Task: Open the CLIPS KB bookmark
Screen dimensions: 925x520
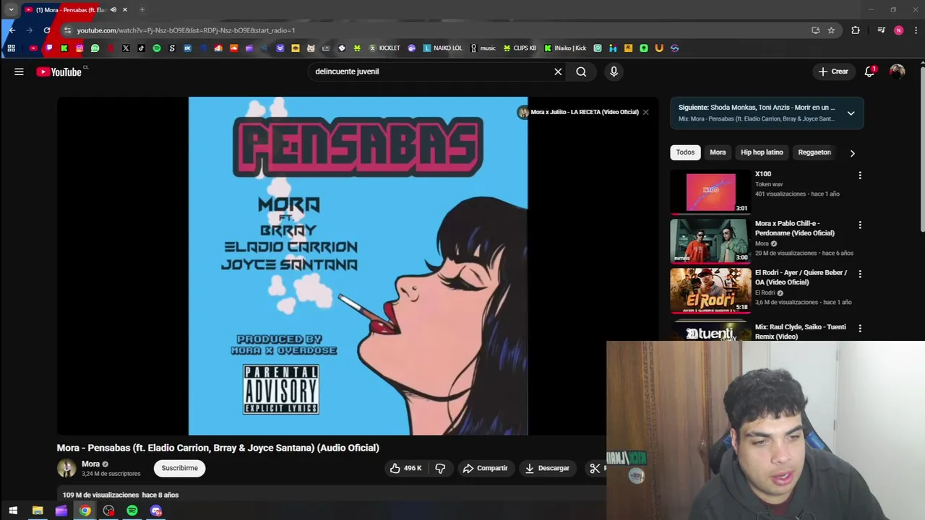Action: click(520, 48)
